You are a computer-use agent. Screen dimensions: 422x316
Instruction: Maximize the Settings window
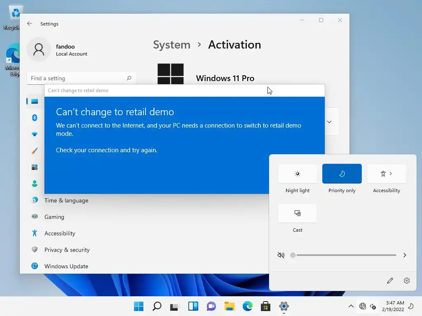click(x=321, y=20)
